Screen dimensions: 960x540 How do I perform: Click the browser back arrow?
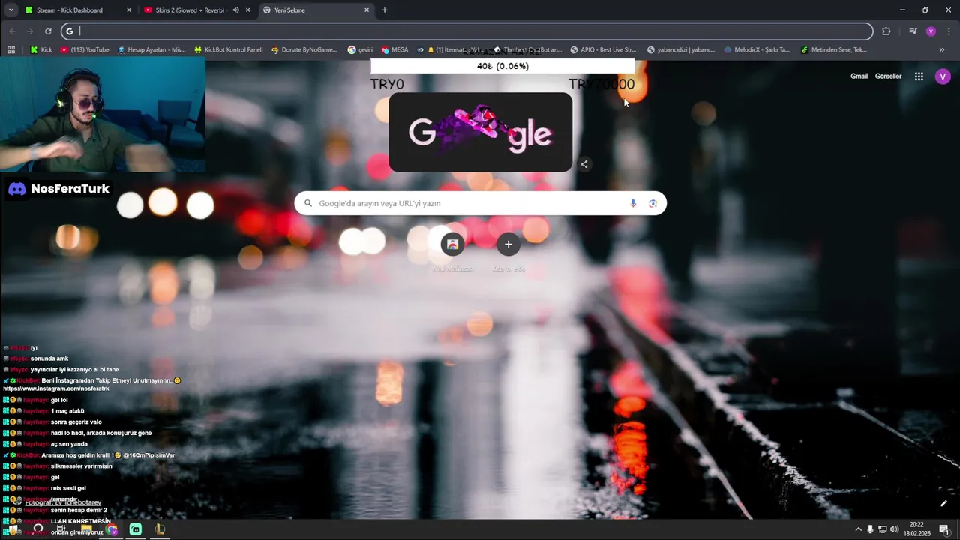click(12, 31)
